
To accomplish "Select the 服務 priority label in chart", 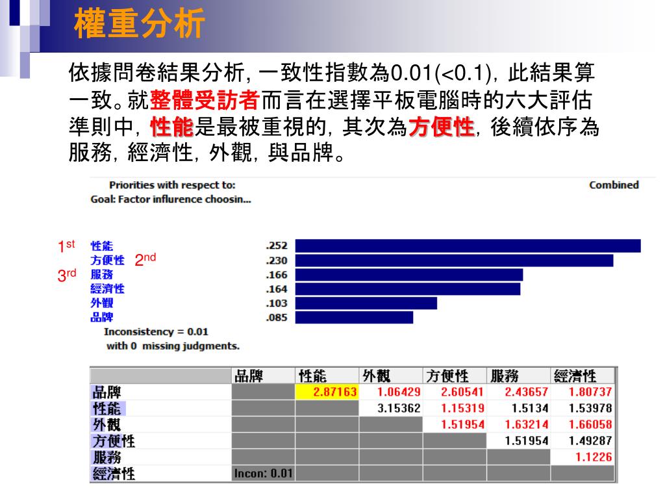I will (x=102, y=275).
